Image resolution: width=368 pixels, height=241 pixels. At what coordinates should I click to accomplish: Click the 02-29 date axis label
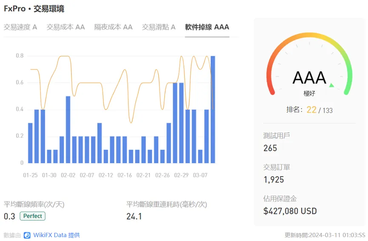point(181,175)
